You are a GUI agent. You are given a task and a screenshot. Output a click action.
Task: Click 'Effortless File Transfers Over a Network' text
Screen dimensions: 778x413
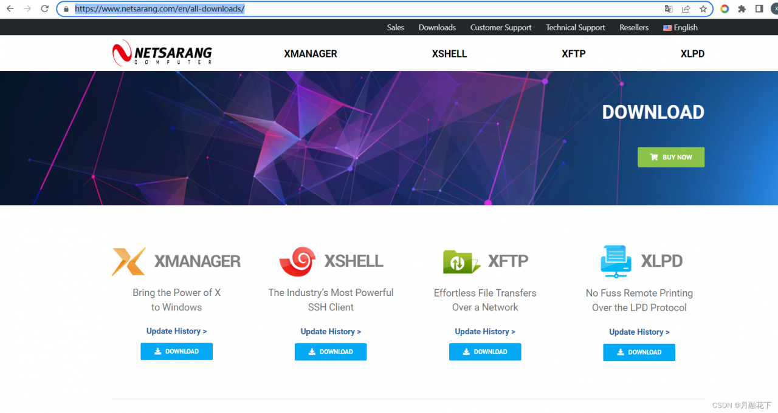point(485,300)
